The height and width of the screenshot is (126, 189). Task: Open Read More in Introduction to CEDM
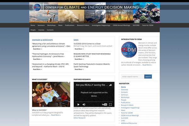pos(147,65)
